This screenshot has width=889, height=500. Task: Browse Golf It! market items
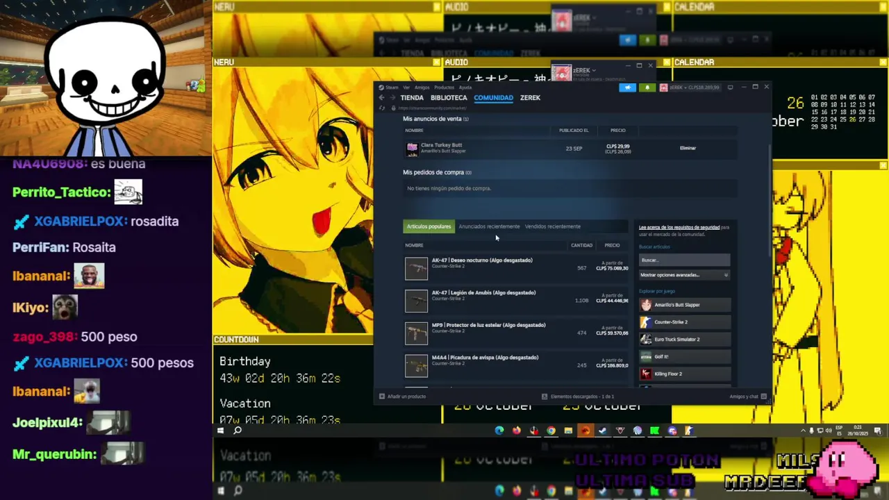click(x=685, y=356)
